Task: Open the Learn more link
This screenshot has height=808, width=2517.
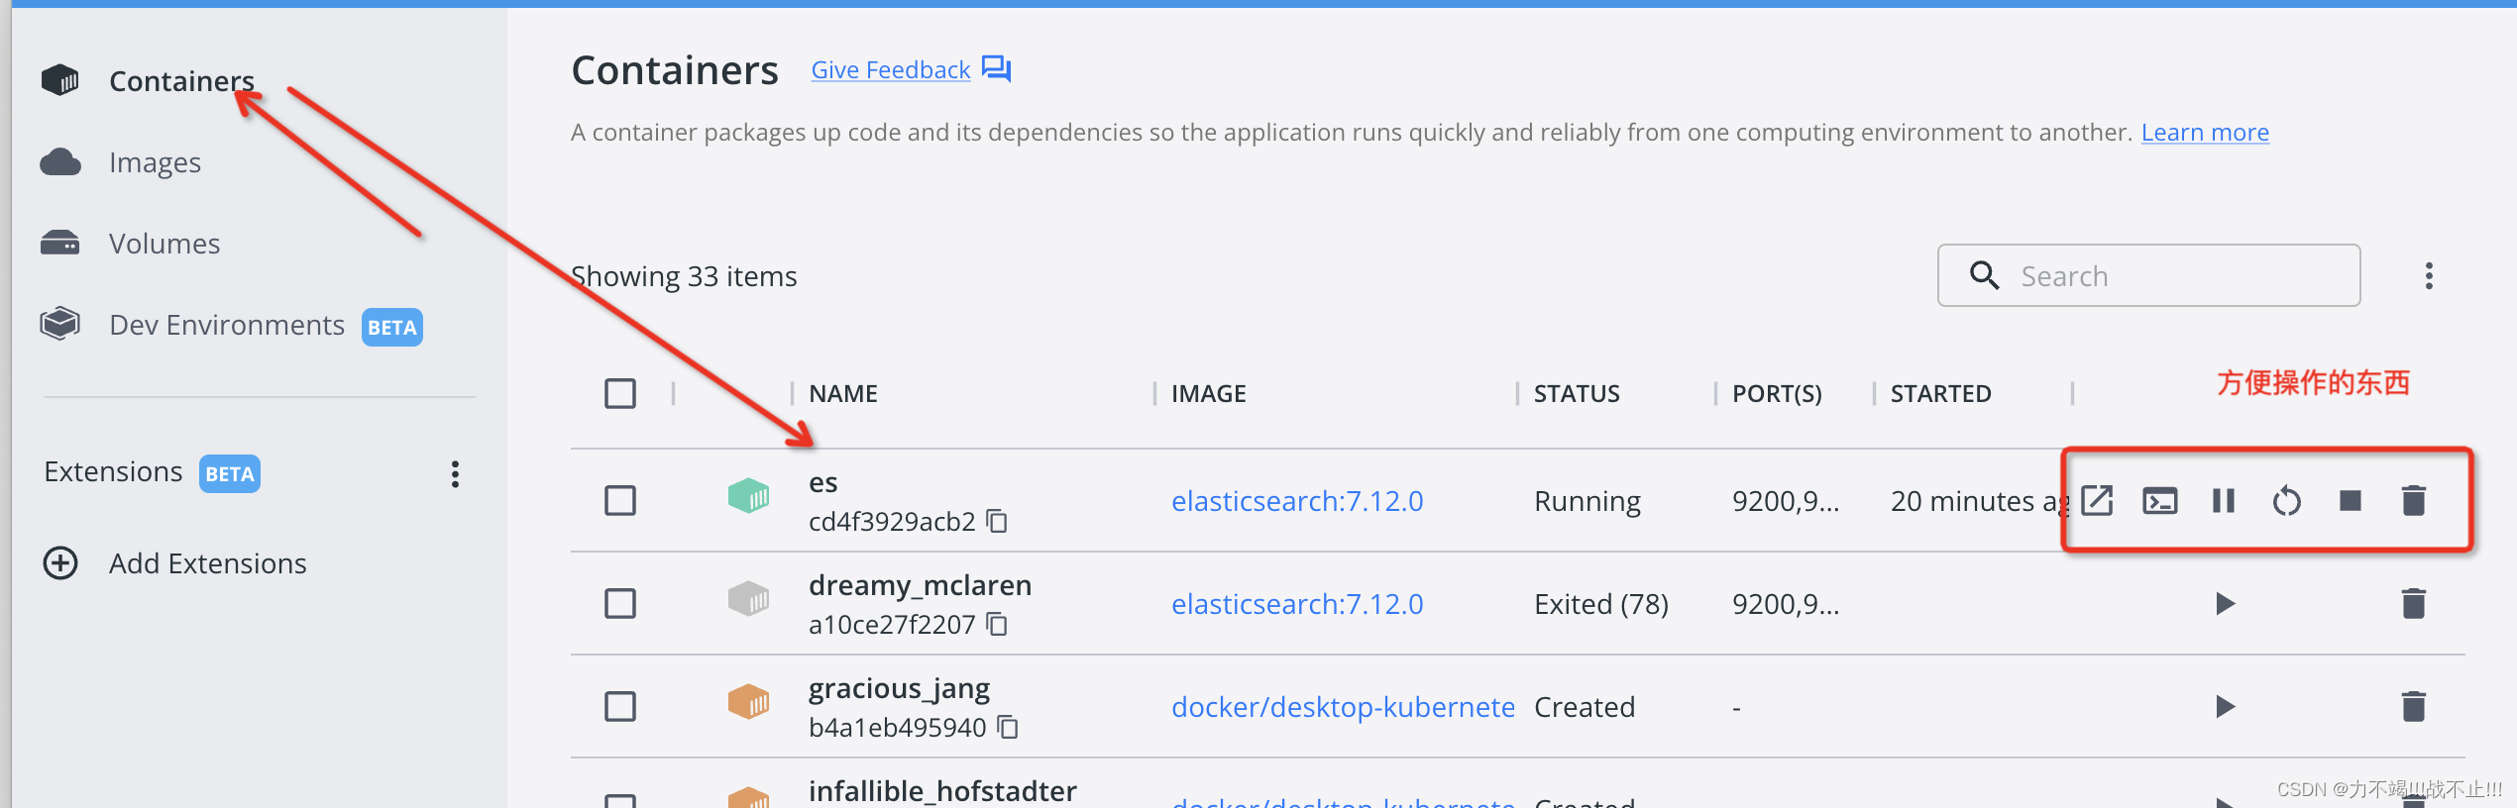Action: 2205,133
